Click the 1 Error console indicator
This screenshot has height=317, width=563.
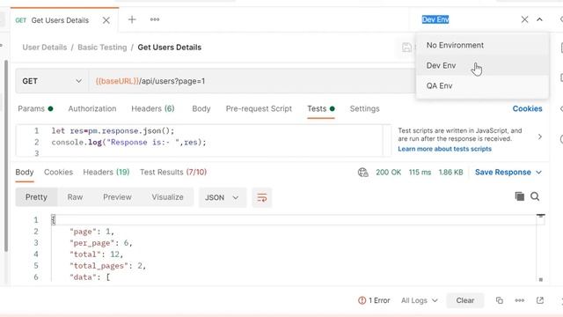(x=374, y=300)
